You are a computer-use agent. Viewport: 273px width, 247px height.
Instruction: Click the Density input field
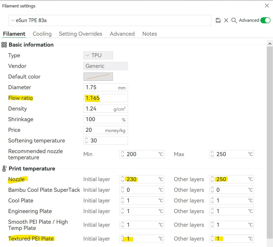(x=105, y=109)
